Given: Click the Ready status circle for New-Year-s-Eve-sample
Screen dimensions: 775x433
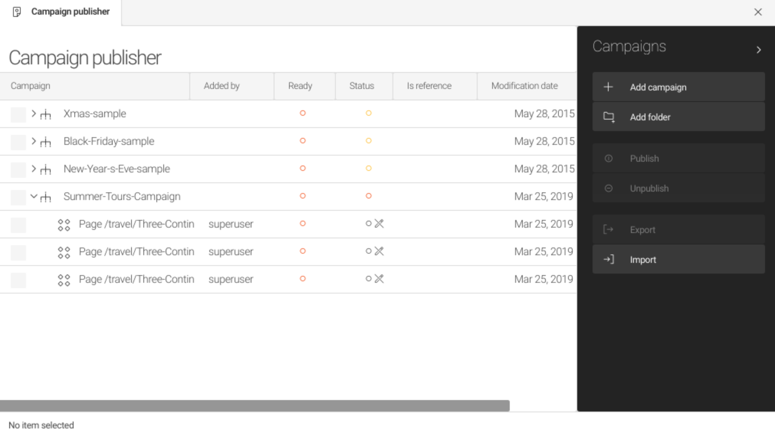Looking at the screenshot, I should tap(303, 168).
